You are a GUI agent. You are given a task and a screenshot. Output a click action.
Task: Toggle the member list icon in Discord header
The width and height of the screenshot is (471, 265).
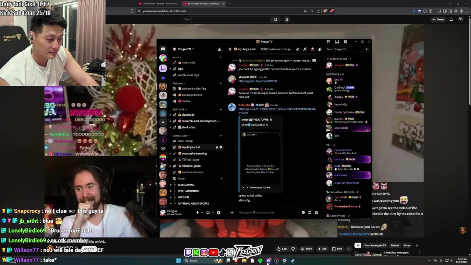[x=320, y=49]
